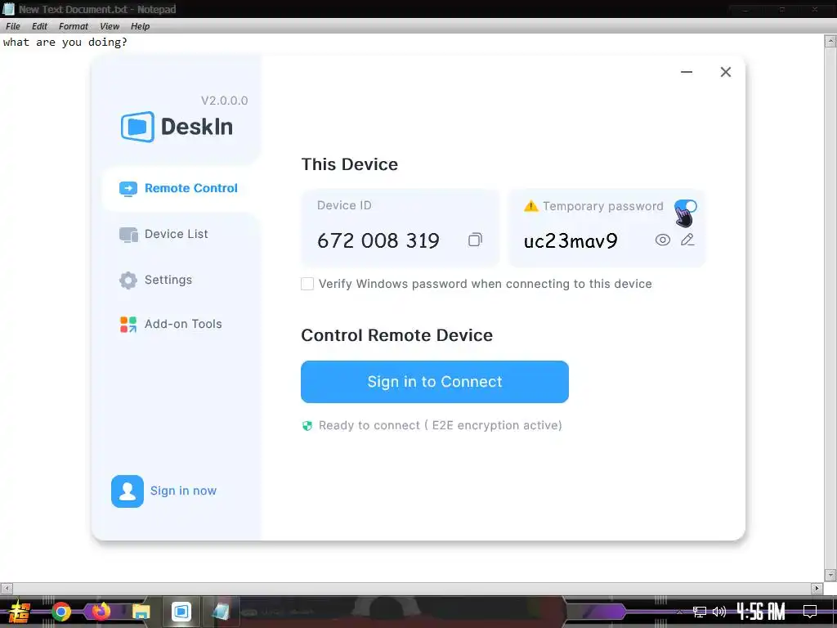Click the temporary password text uc23mav9
Image resolution: width=837 pixels, height=628 pixels.
(x=571, y=241)
